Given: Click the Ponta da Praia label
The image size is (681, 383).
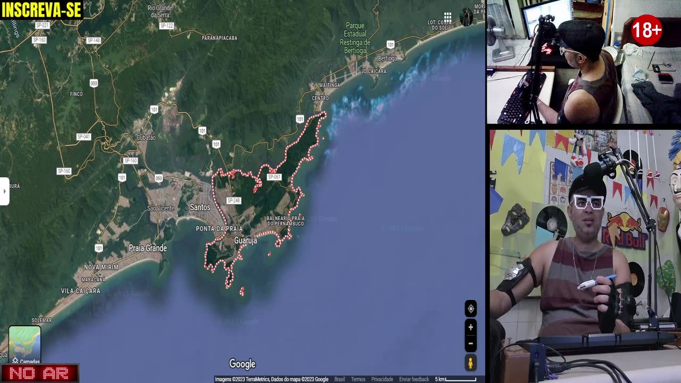Looking at the screenshot, I should click(x=219, y=228).
